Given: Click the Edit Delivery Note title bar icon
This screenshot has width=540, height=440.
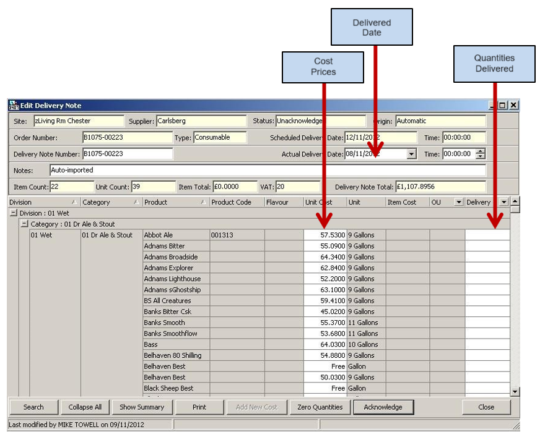Looking at the screenshot, I should click(x=14, y=106).
